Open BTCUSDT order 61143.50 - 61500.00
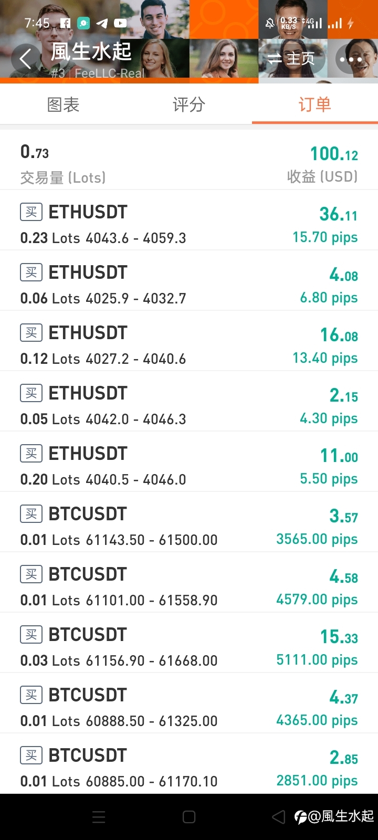This screenshot has height=840, width=378. 189,522
